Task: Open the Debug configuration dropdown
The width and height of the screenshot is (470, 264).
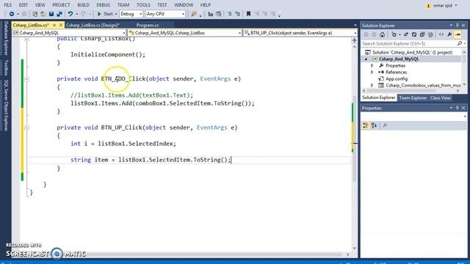Action: [x=131, y=14]
